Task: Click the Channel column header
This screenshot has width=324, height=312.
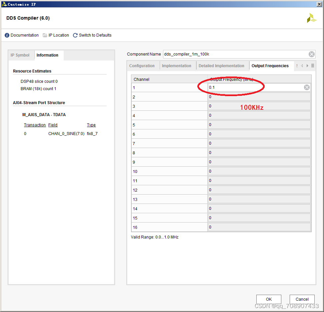Action: pos(169,79)
